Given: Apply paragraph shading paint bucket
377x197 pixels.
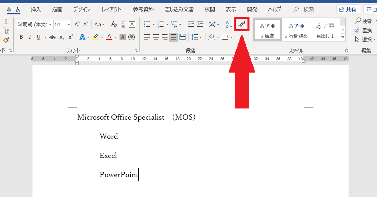Looking at the screenshot, I should pos(211,37).
